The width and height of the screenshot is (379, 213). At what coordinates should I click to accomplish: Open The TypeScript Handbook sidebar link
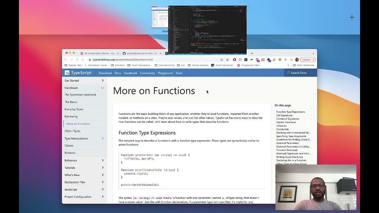pos(80,95)
